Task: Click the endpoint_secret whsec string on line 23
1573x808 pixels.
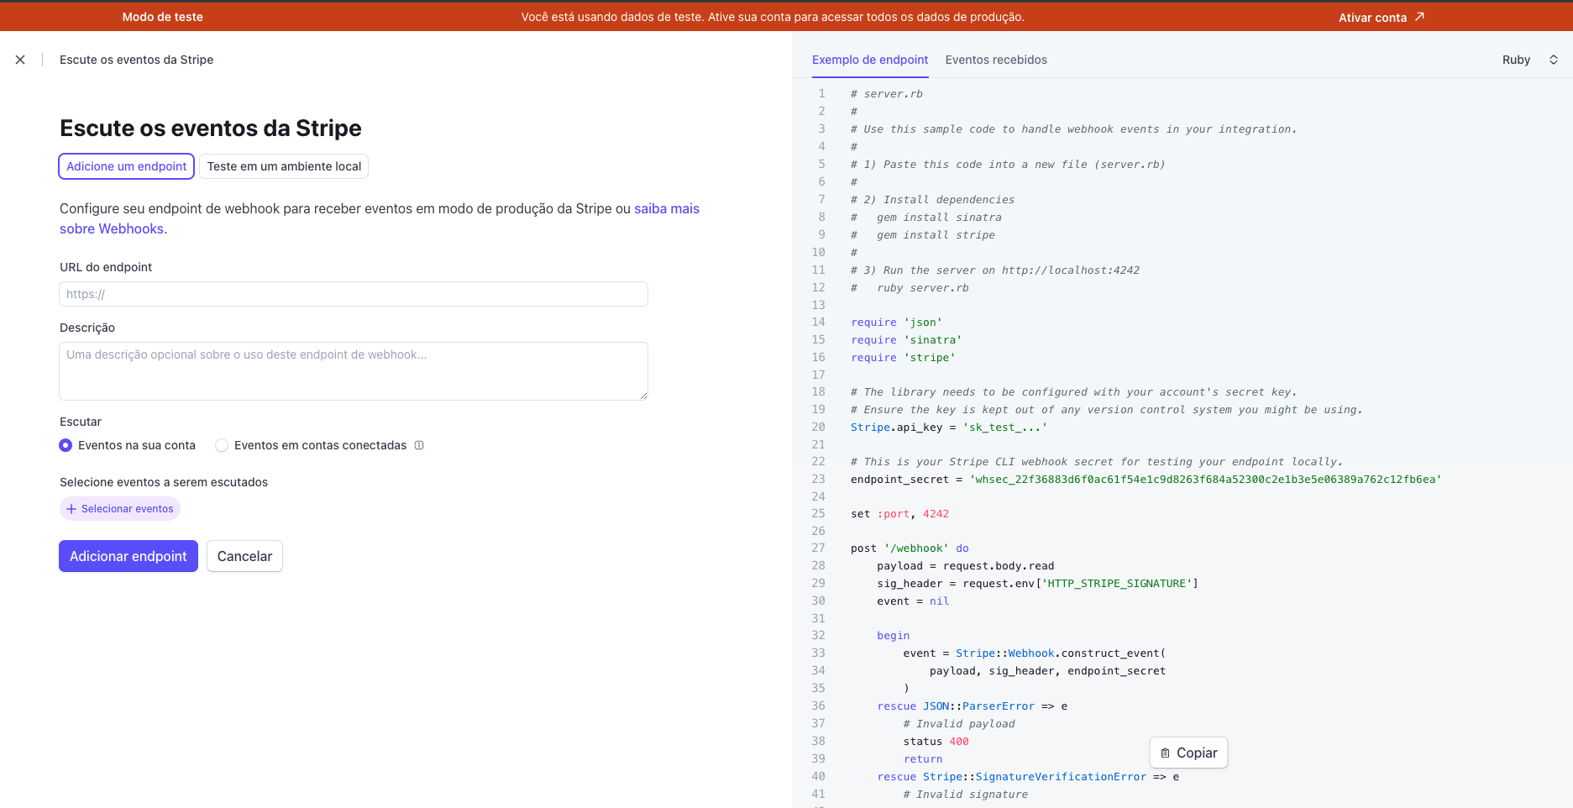Action: click(x=1205, y=480)
